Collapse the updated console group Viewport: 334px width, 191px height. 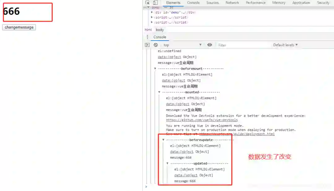pos(167,163)
